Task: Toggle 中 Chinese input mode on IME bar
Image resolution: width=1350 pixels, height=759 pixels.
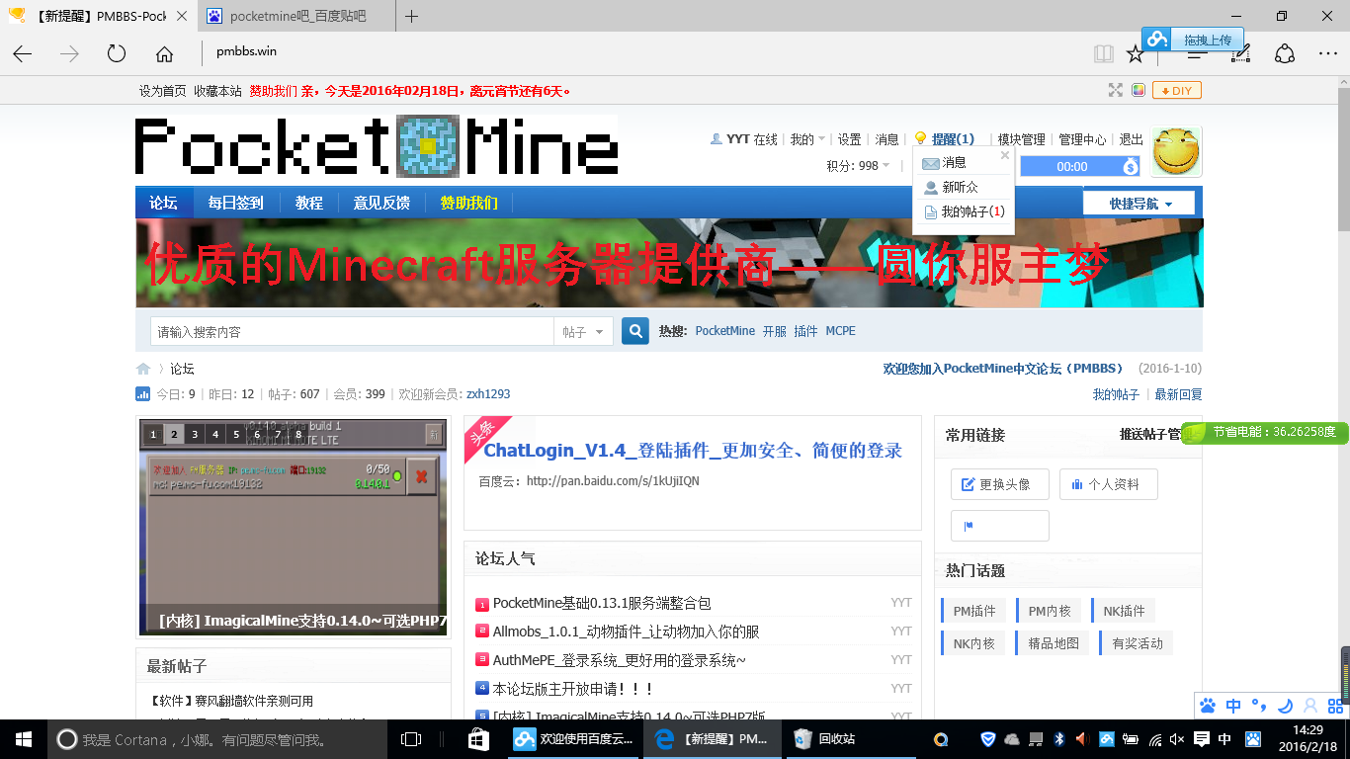Action: (x=1233, y=706)
